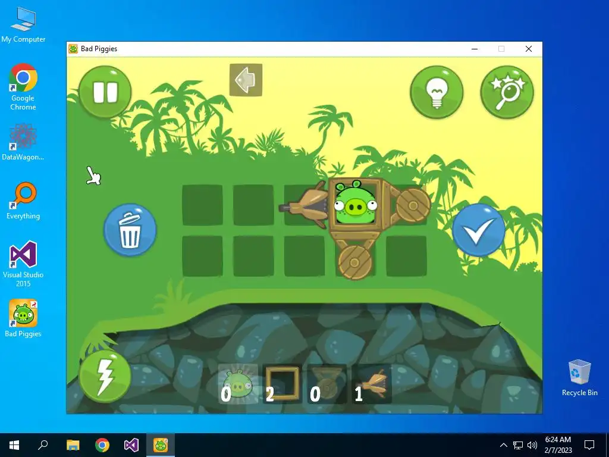Open the notification center icon
Screen dimensions: 609x457
(589, 445)
